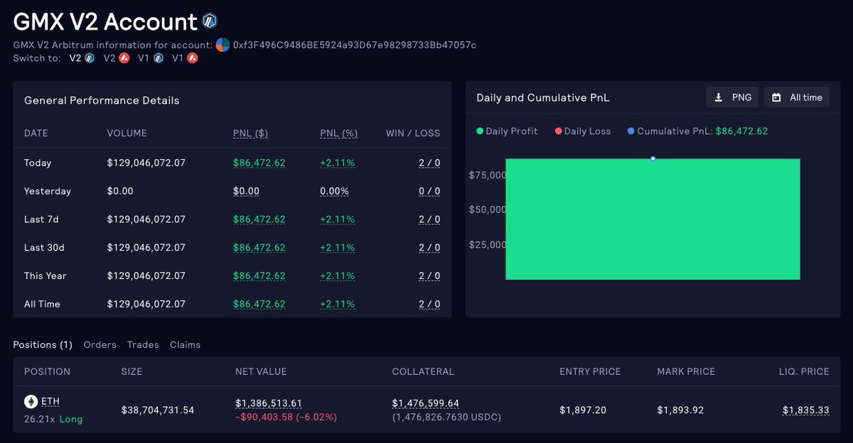853x443 pixels.
Task: Switch to V2 Arbitrum account view
Action: pos(82,58)
